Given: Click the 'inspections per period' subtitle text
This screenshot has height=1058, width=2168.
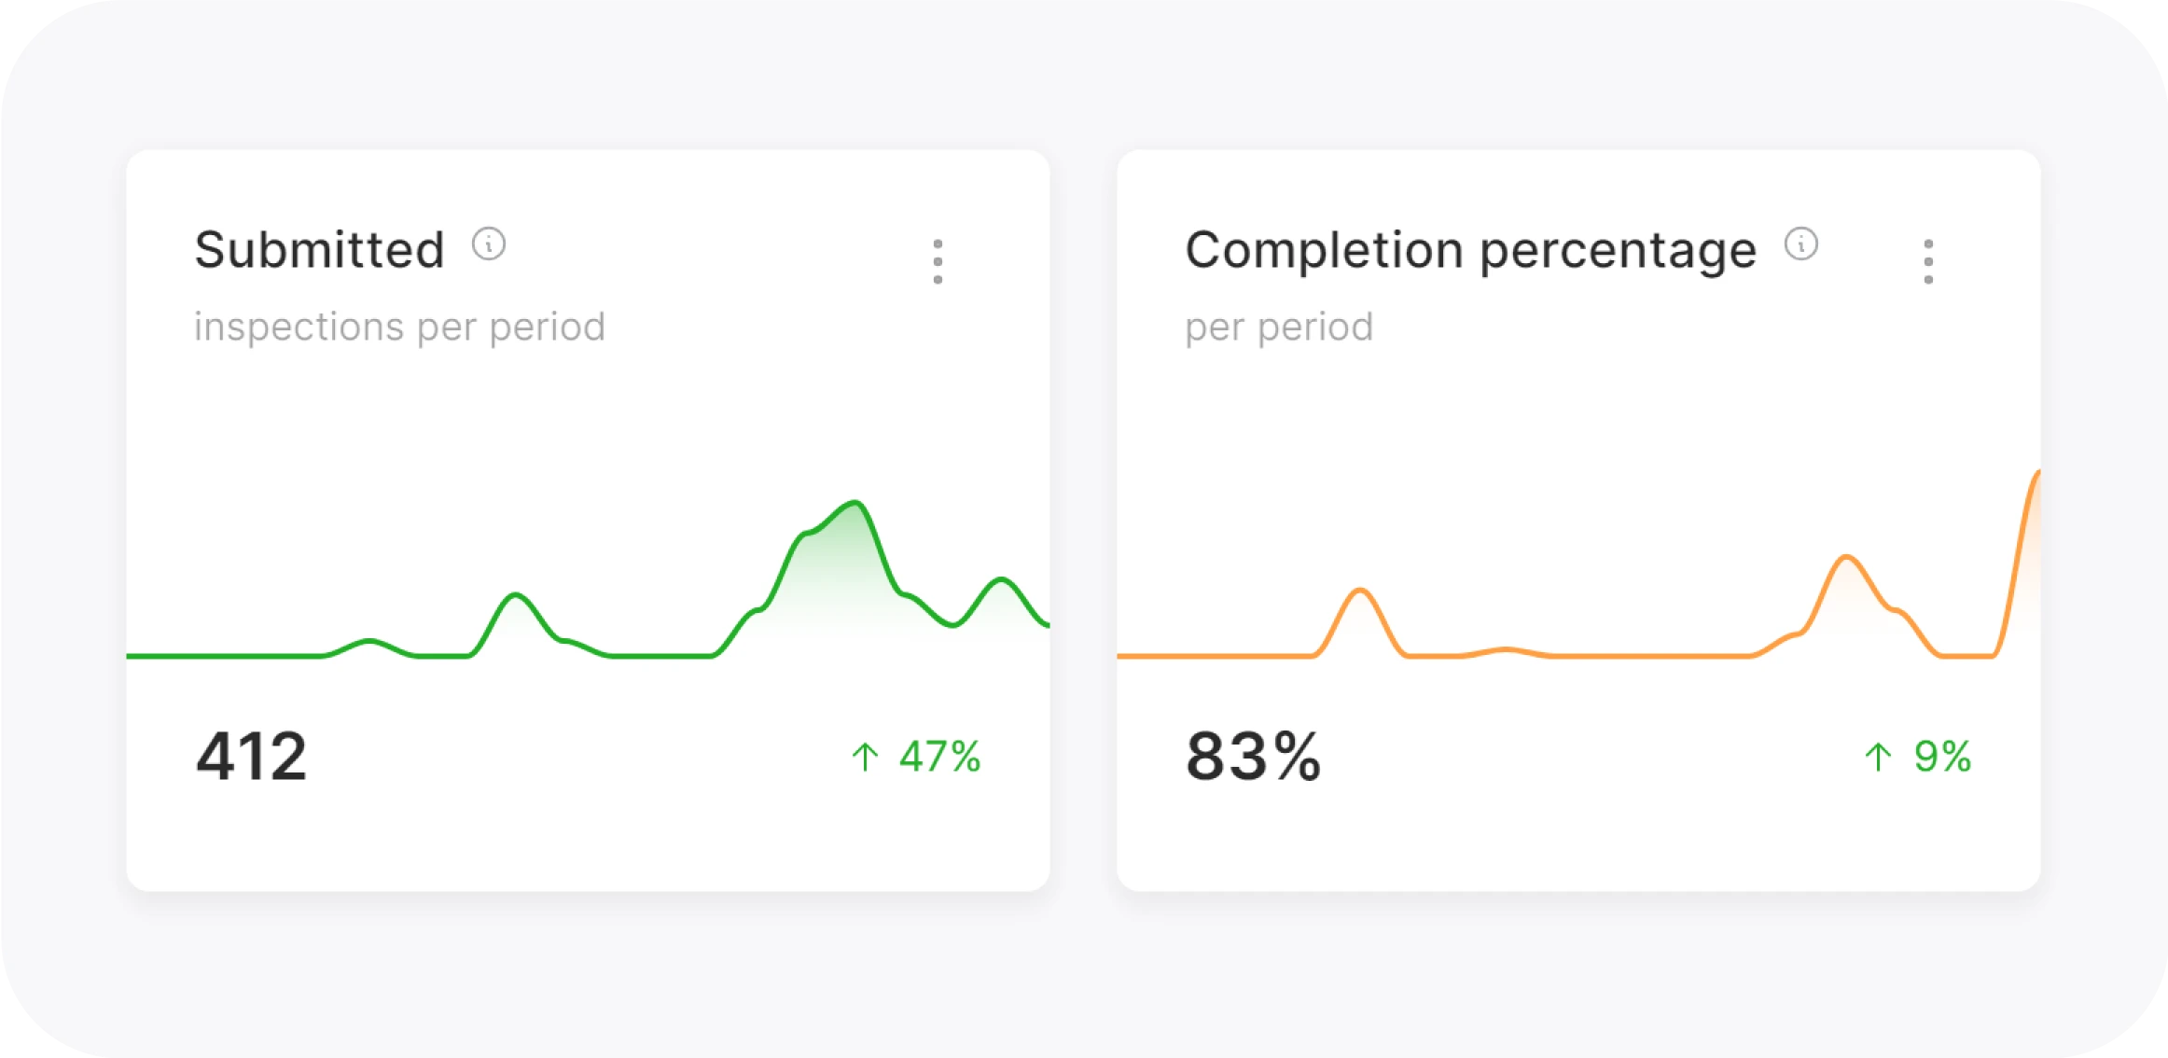Looking at the screenshot, I should (399, 326).
